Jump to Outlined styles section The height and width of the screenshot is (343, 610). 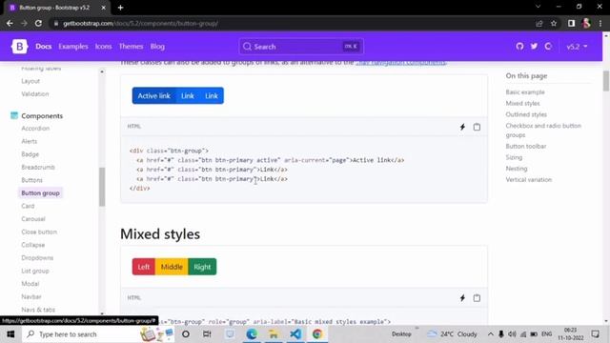tap(526, 114)
